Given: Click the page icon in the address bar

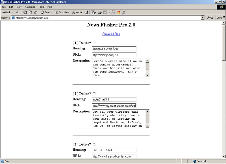Looking at the screenshot, I should (13, 18).
